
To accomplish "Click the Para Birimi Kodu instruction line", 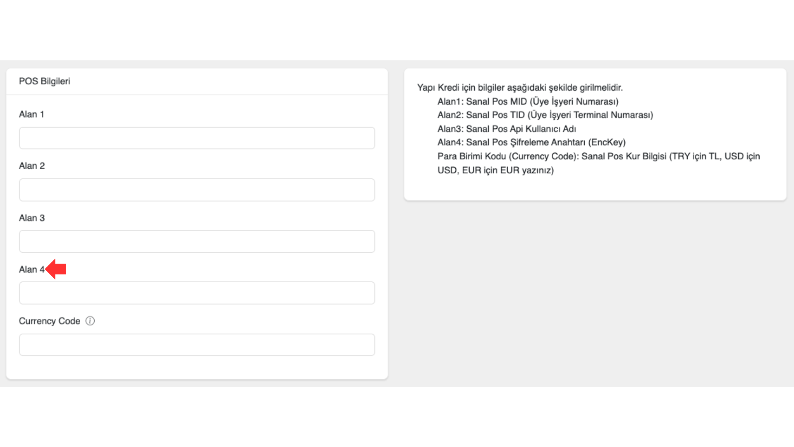I will (598, 156).
